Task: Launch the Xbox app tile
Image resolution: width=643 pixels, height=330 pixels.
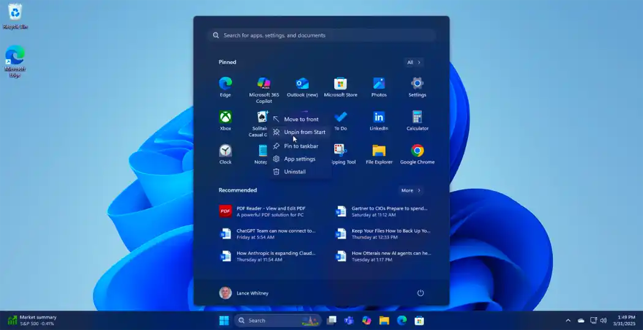Action: coord(225,121)
